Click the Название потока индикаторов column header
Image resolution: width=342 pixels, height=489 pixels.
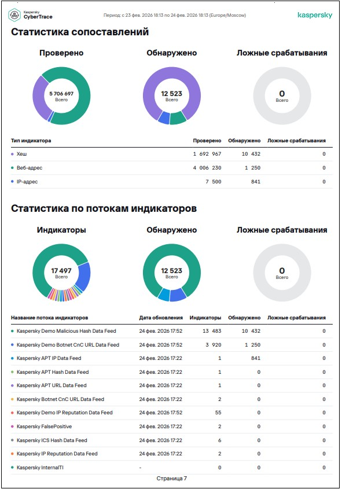[50, 318]
